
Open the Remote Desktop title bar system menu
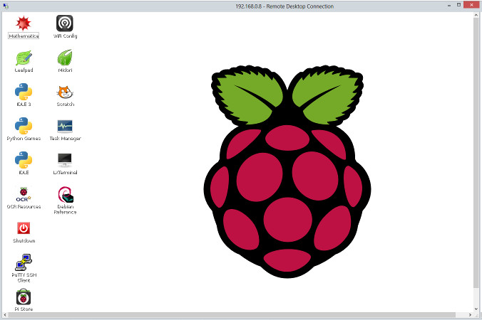[5, 6]
